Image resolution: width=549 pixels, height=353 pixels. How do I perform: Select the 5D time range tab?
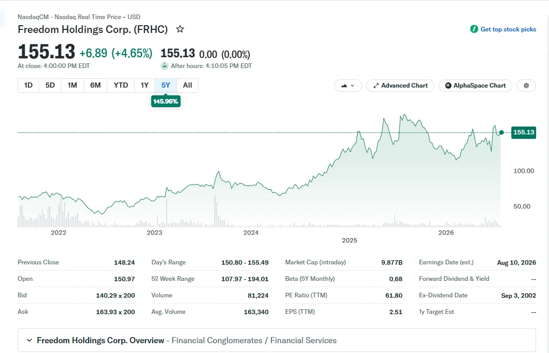(x=50, y=86)
